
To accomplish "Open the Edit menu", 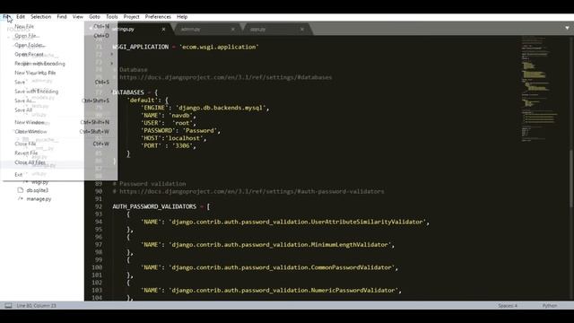I will click(x=21, y=17).
